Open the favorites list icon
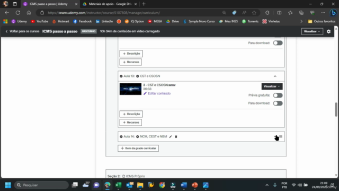The height and width of the screenshot is (191, 339). [x=290, y=13]
